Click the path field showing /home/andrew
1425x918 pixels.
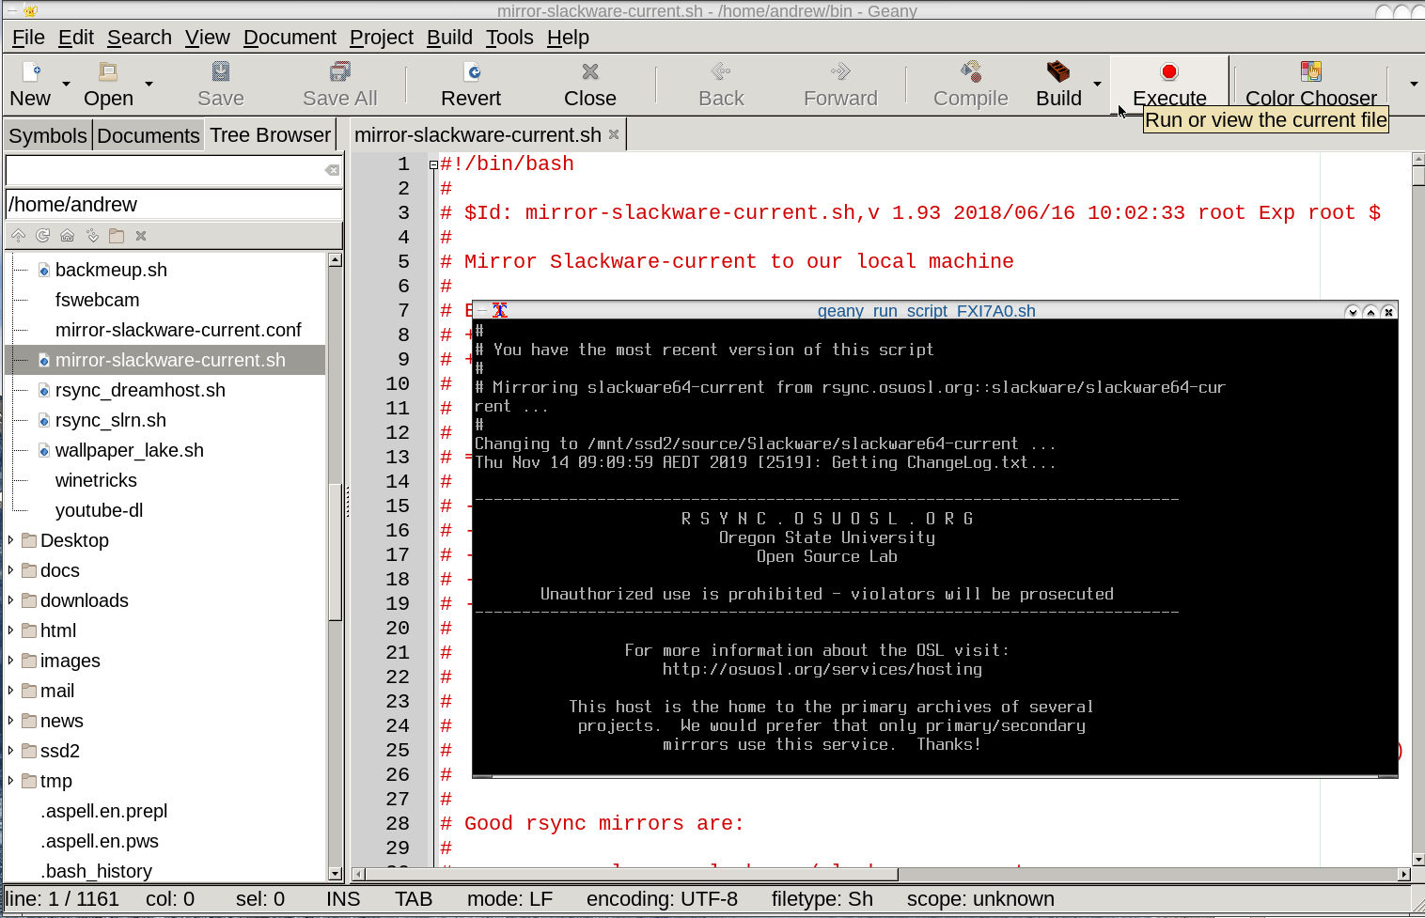169,204
